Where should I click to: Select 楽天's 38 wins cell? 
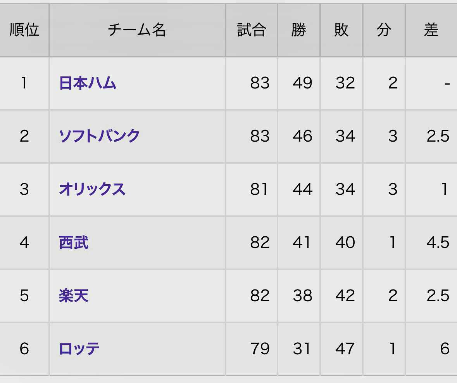tap(302, 296)
